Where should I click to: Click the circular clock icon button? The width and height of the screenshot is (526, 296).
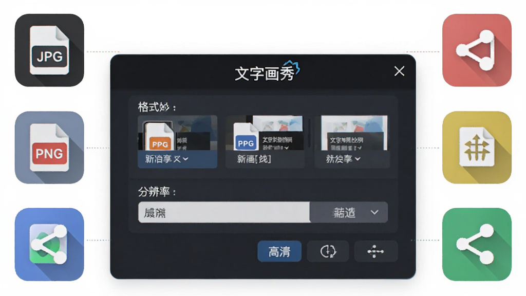(328, 251)
